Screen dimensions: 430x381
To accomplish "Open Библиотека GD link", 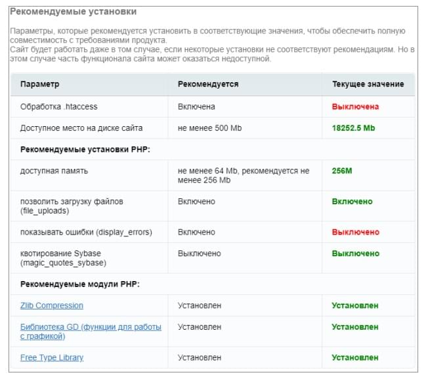I will [91, 331].
